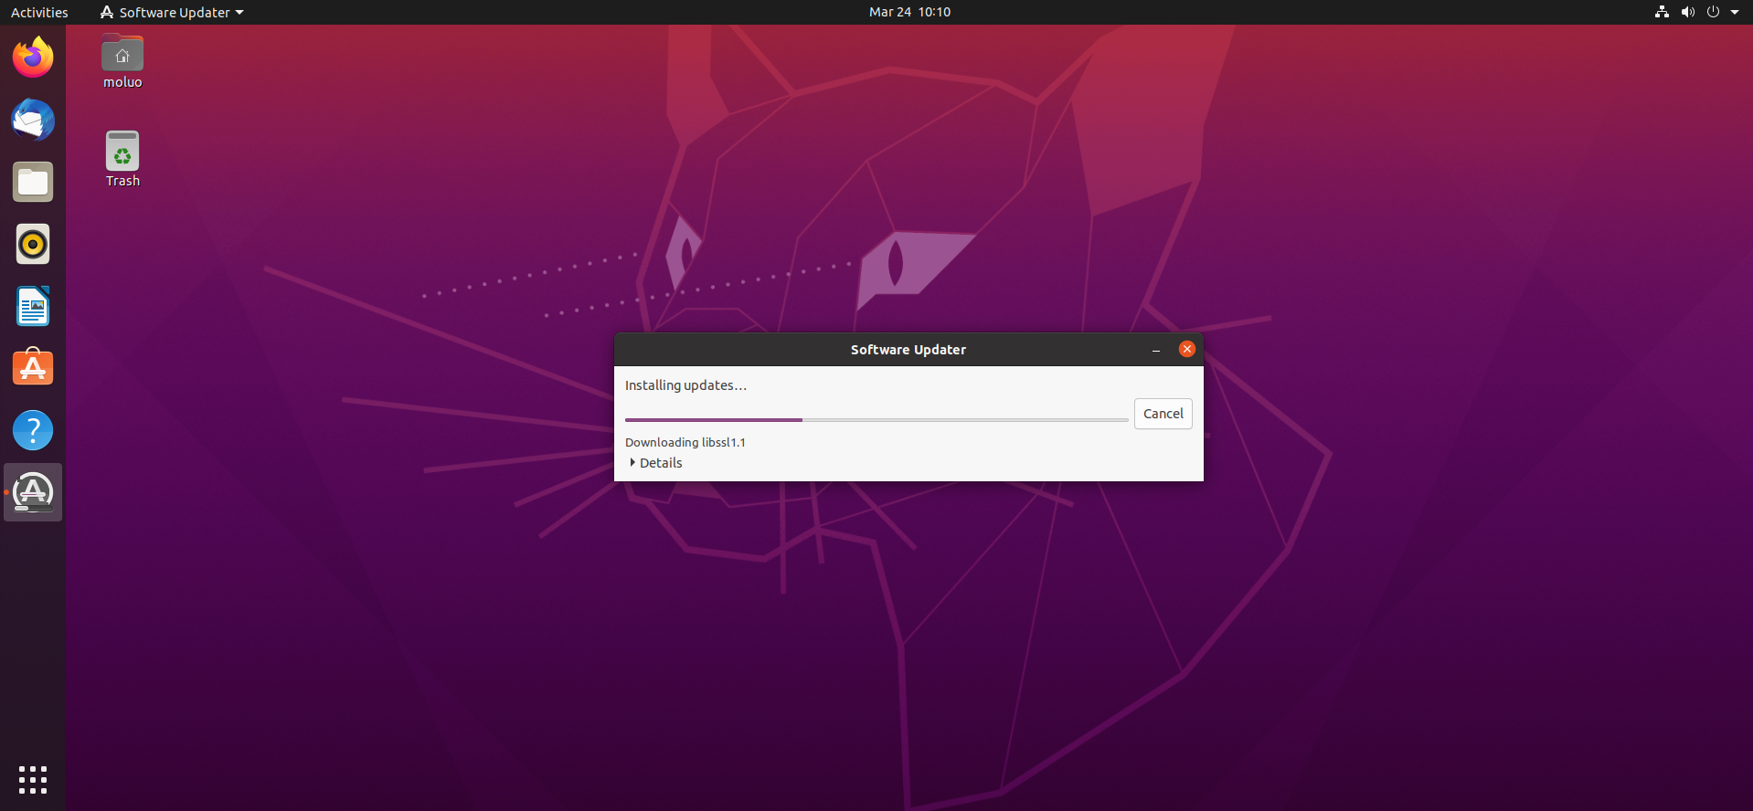Click the Software Updater title bar
The image size is (1753, 811).
point(908,350)
